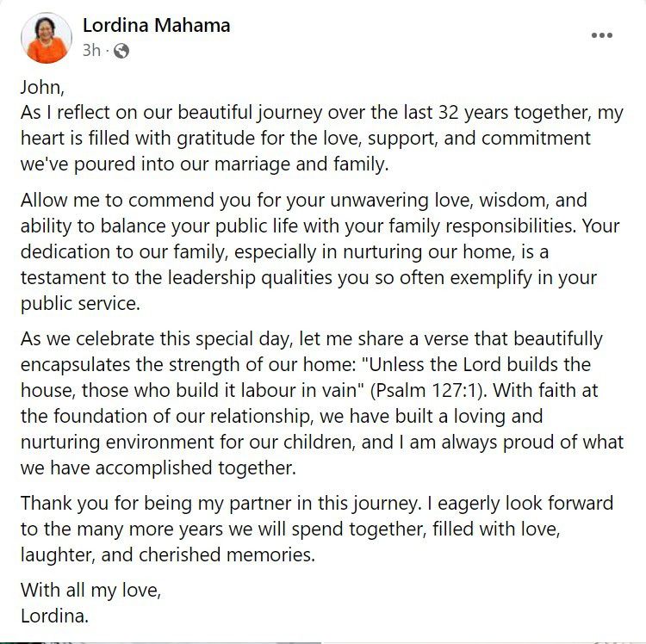Click the phrase "house, those who build it"
646x644 pixels.
[x=127, y=389]
